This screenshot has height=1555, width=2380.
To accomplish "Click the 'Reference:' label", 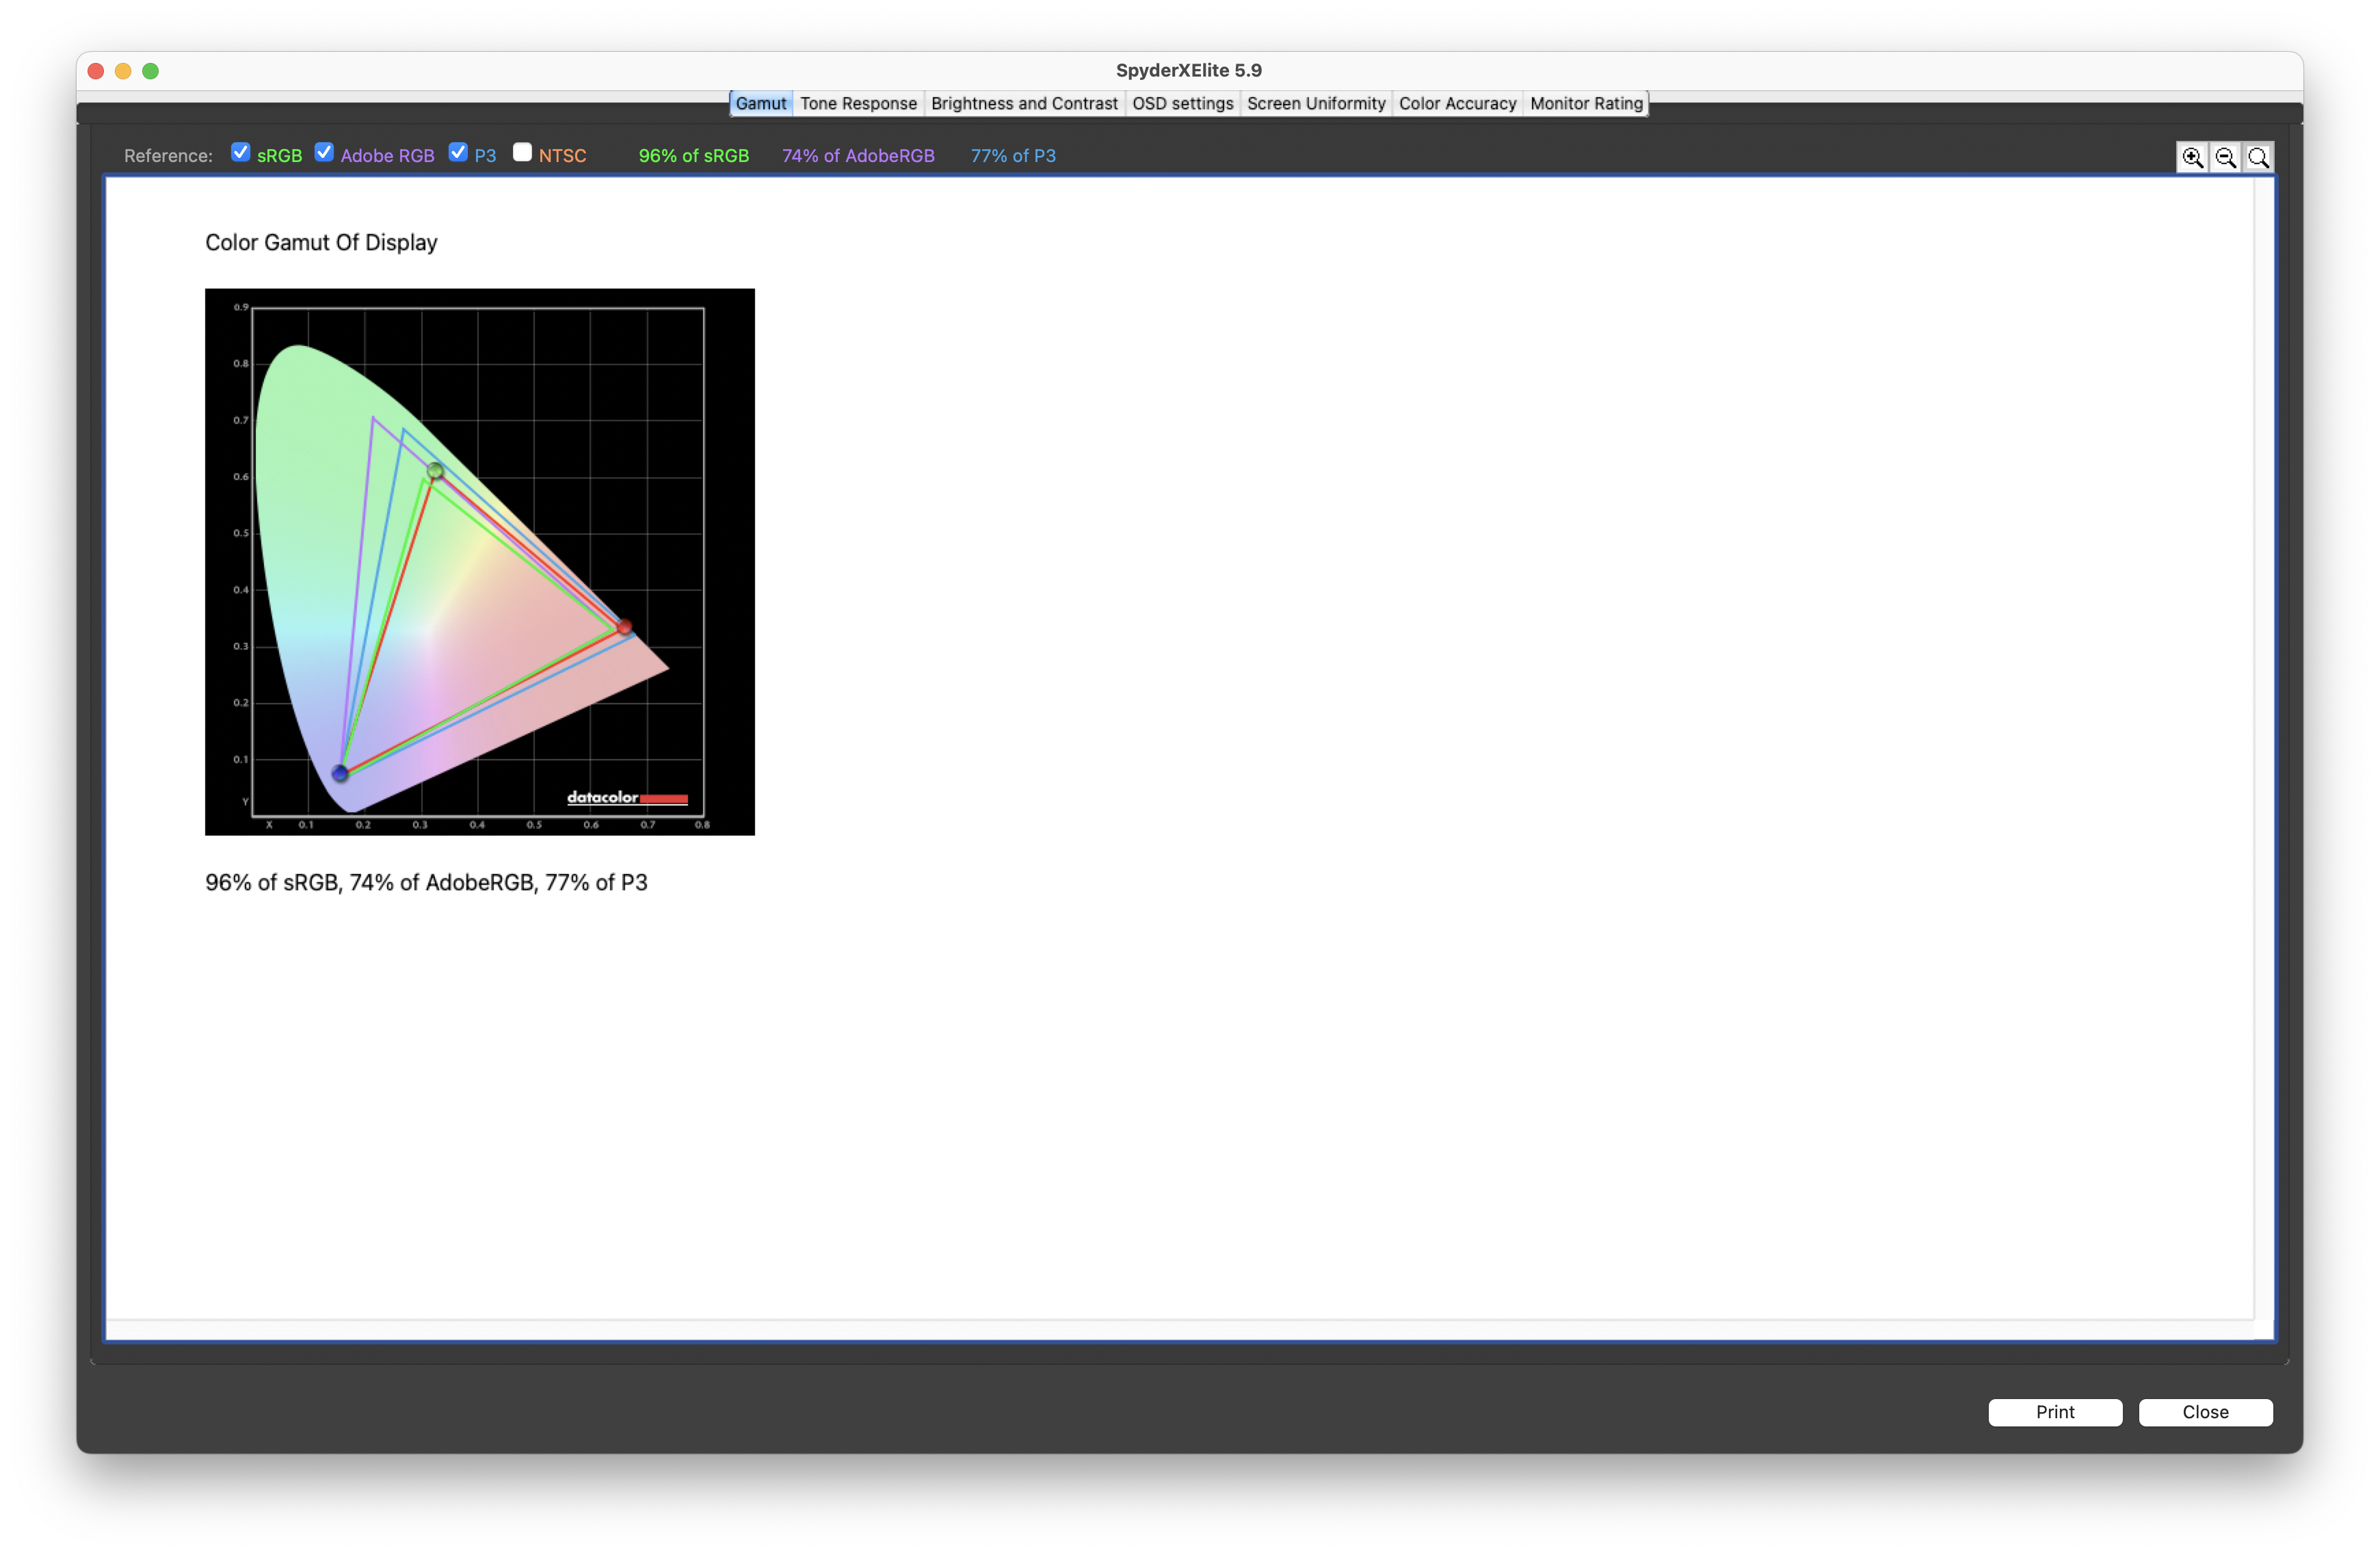I will point(168,156).
